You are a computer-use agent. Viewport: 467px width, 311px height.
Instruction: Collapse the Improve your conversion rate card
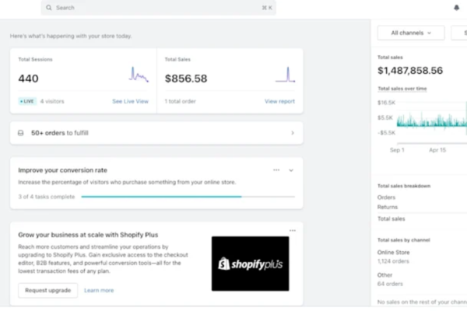click(x=291, y=170)
